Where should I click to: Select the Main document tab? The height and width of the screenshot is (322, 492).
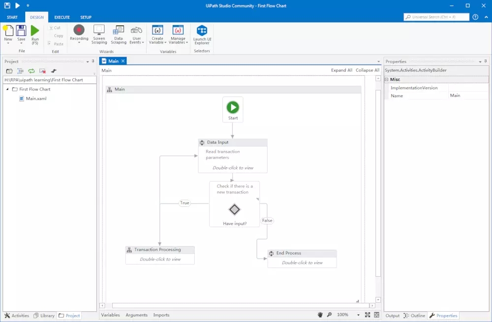coord(113,61)
